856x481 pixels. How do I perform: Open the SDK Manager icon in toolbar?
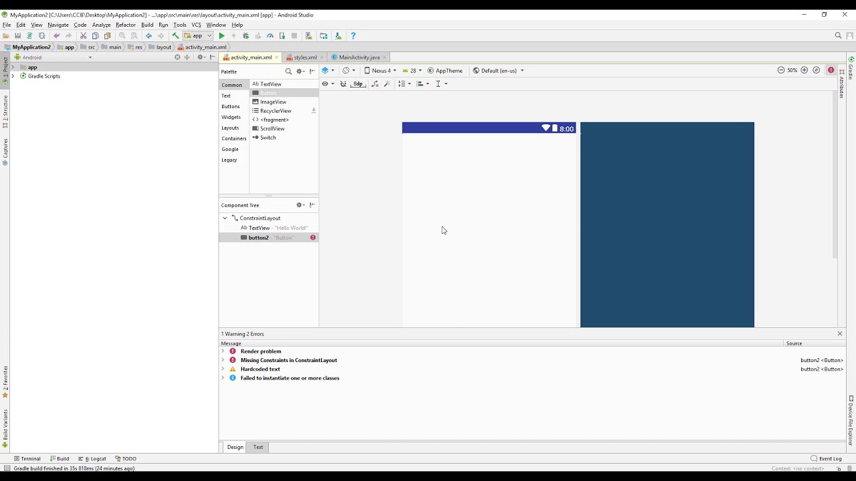coord(338,36)
